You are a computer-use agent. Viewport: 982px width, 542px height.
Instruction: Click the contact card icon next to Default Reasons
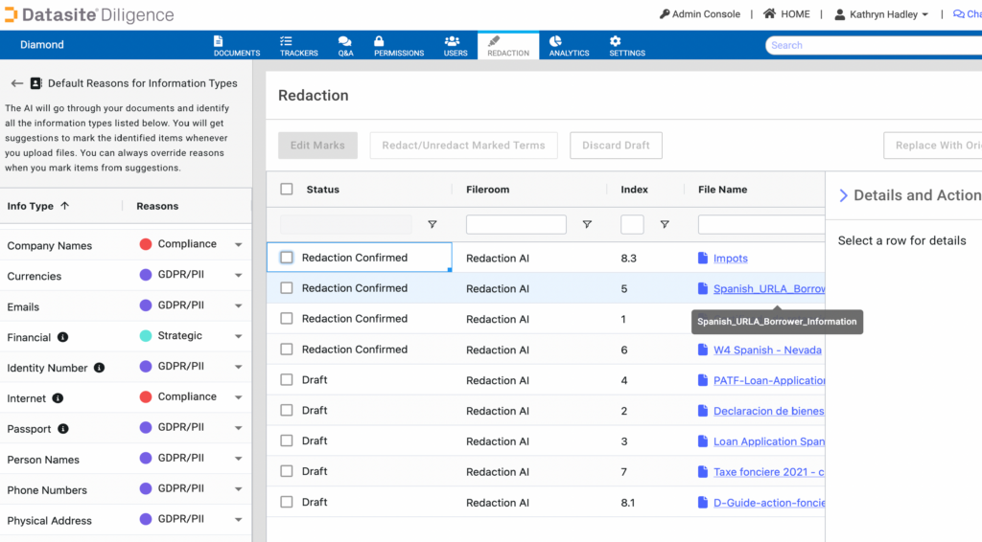pos(35,83)
